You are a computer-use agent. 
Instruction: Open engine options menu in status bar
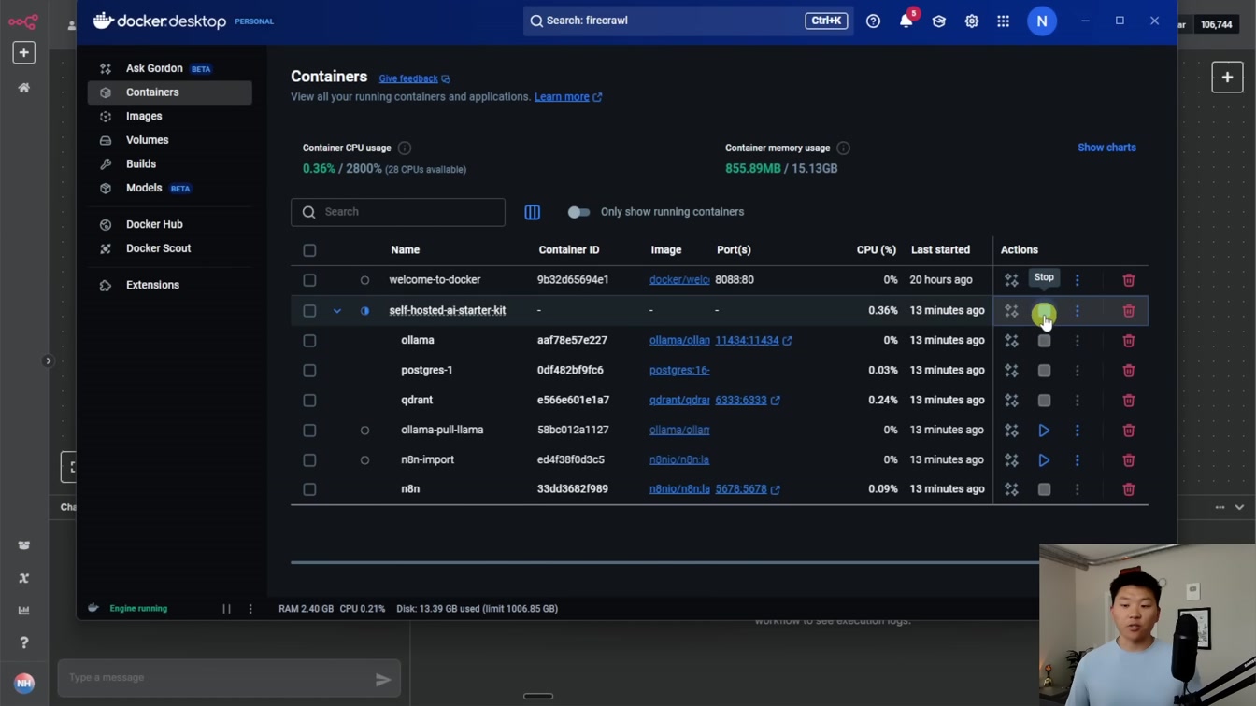tap(250, 609)
